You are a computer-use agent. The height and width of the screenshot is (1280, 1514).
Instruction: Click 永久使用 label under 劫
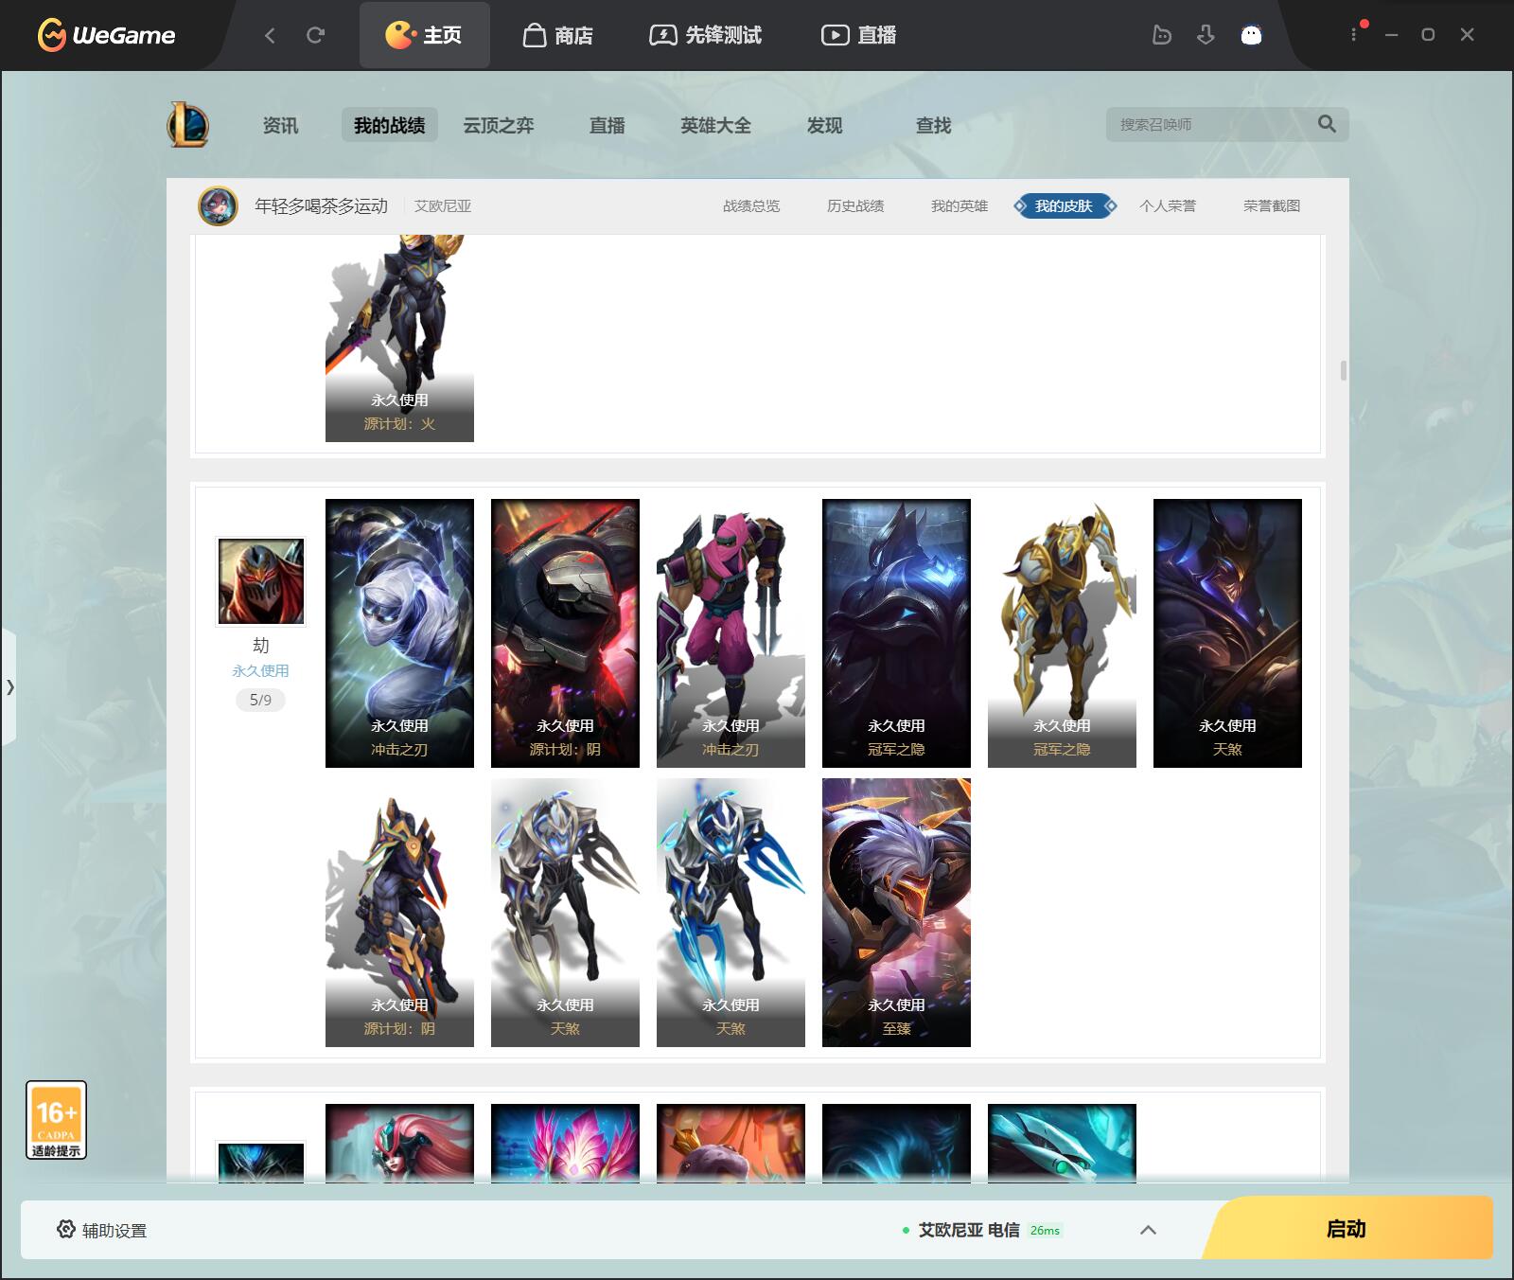coord(260,670)
